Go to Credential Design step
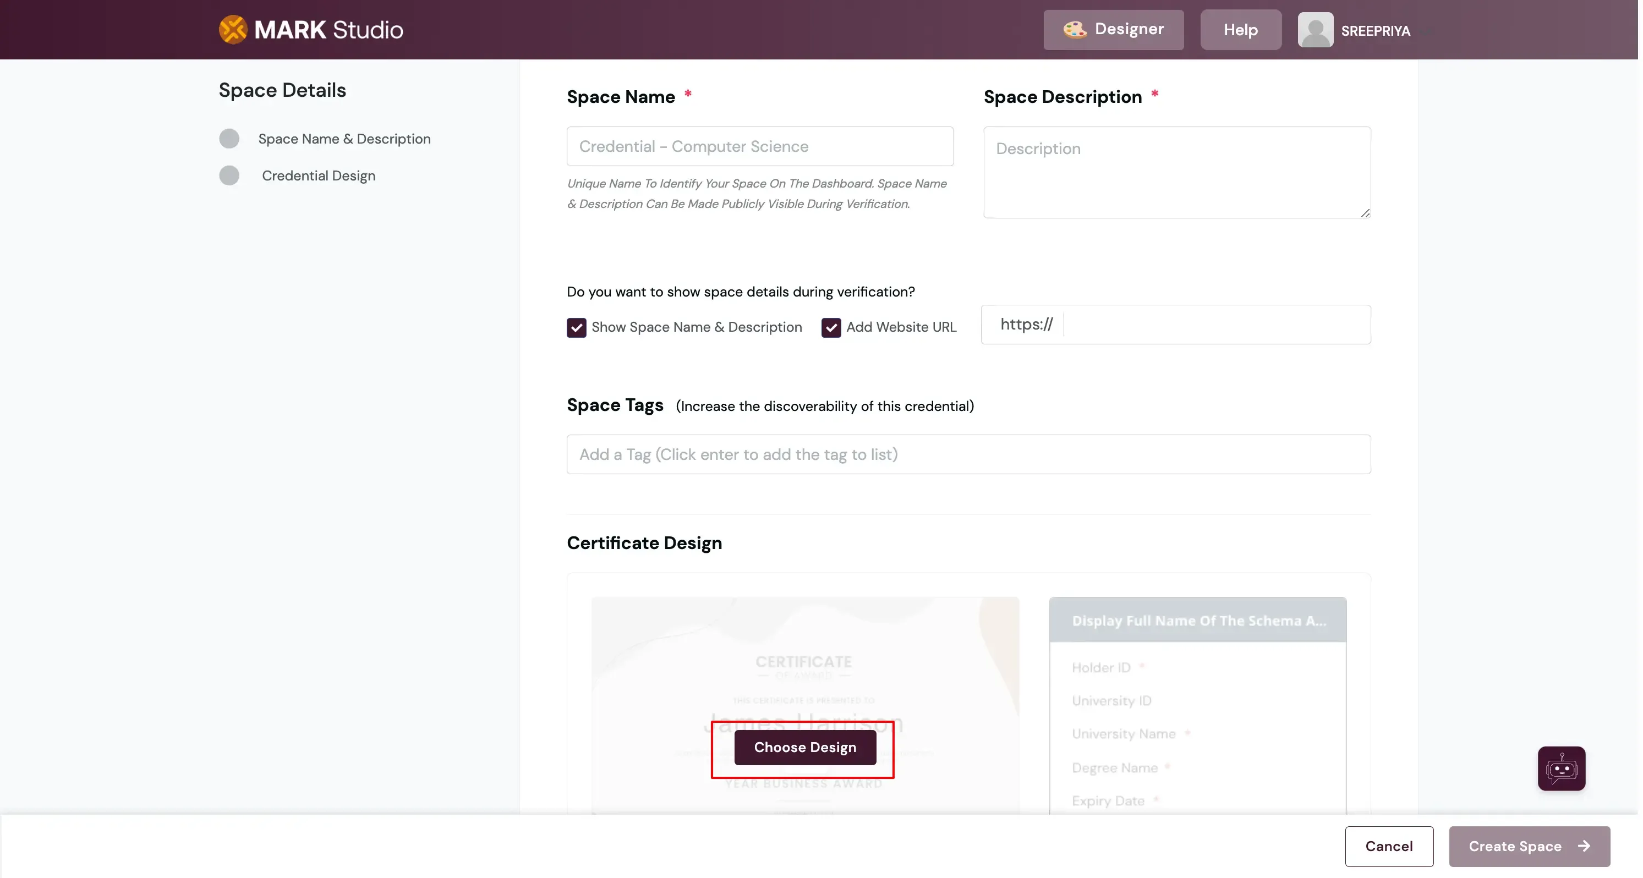1643x878 pixels. 318,175
